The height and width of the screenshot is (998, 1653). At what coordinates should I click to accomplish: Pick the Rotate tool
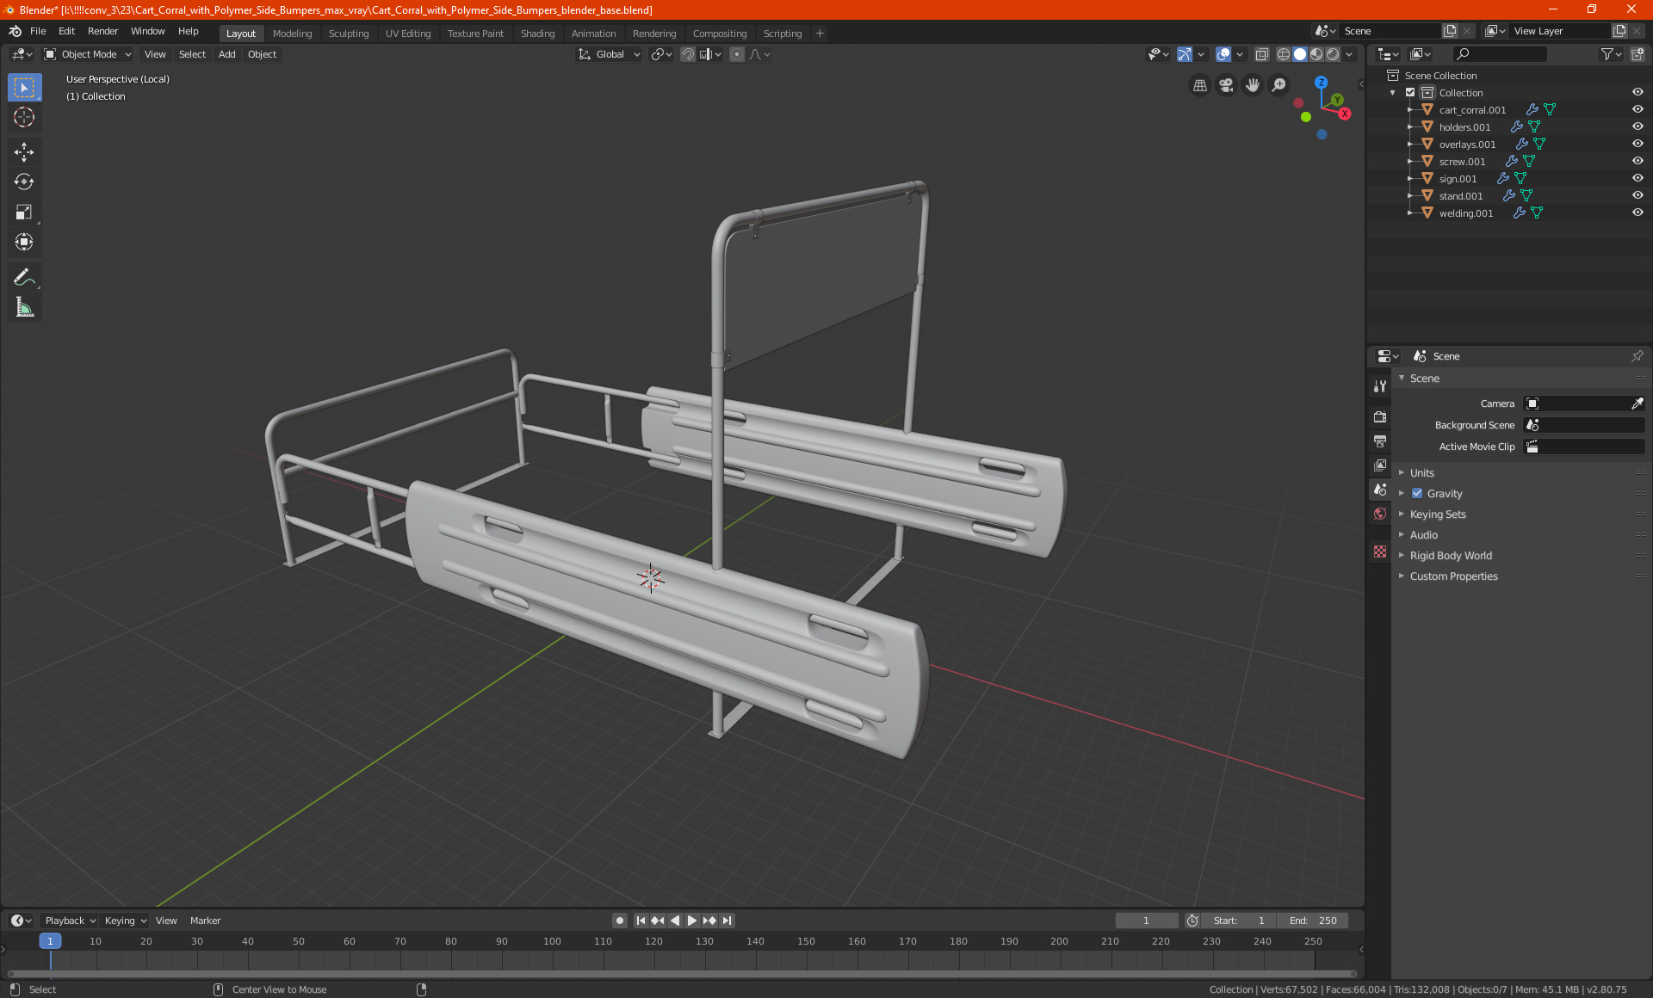(x=24, y=182)
